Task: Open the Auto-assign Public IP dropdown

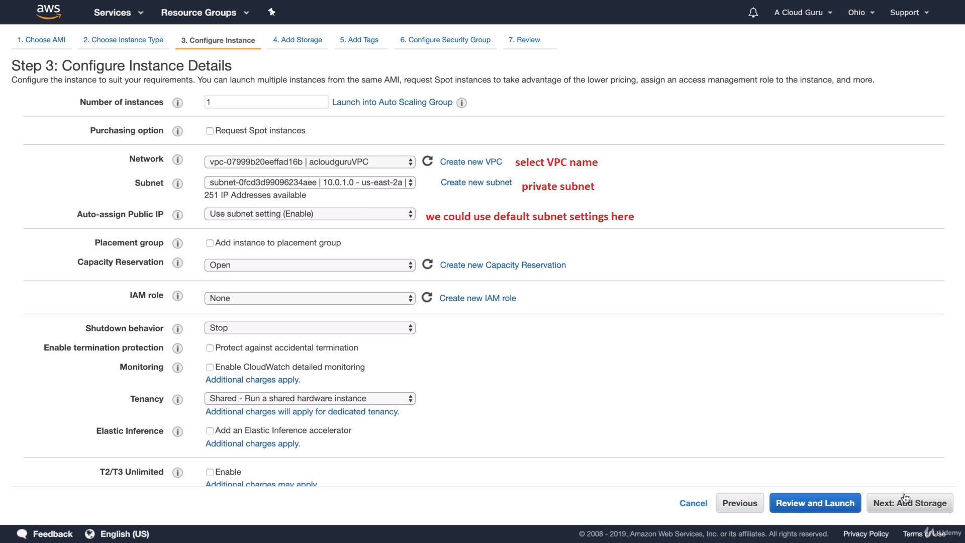Action: click(x=310, y=214)
